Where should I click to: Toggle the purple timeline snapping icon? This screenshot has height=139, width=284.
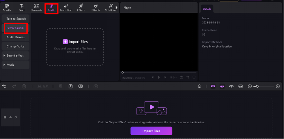click(222, 86)
